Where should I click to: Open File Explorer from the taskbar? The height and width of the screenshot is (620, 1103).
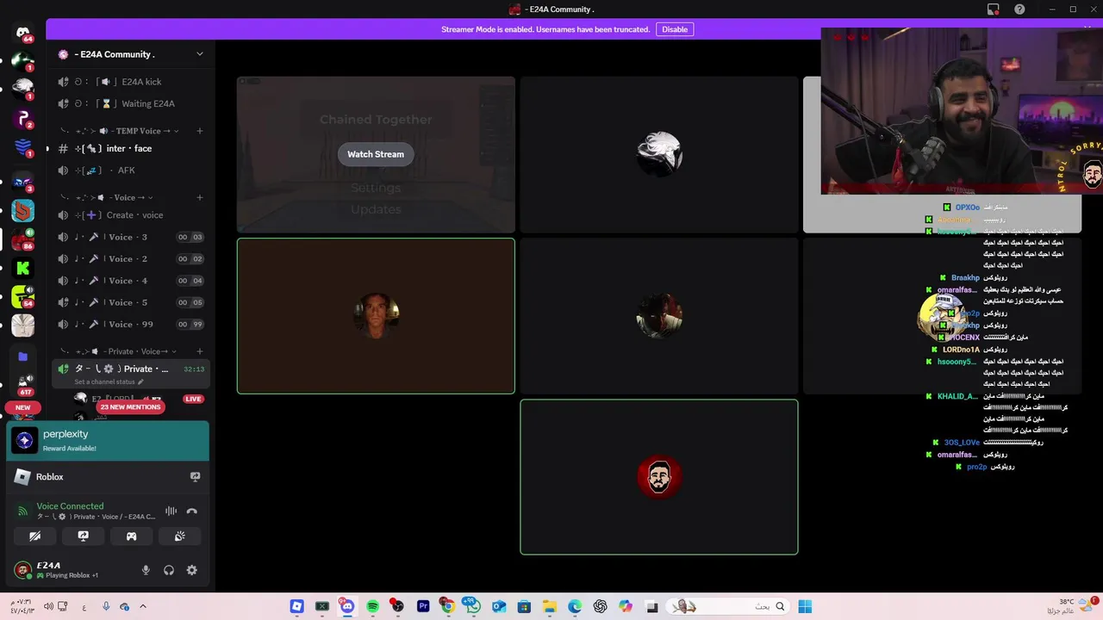point(550,606)
